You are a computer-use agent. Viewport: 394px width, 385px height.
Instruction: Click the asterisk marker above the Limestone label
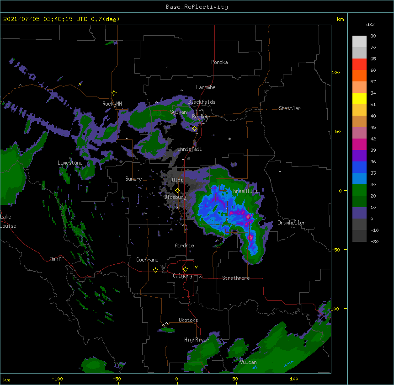70,158
